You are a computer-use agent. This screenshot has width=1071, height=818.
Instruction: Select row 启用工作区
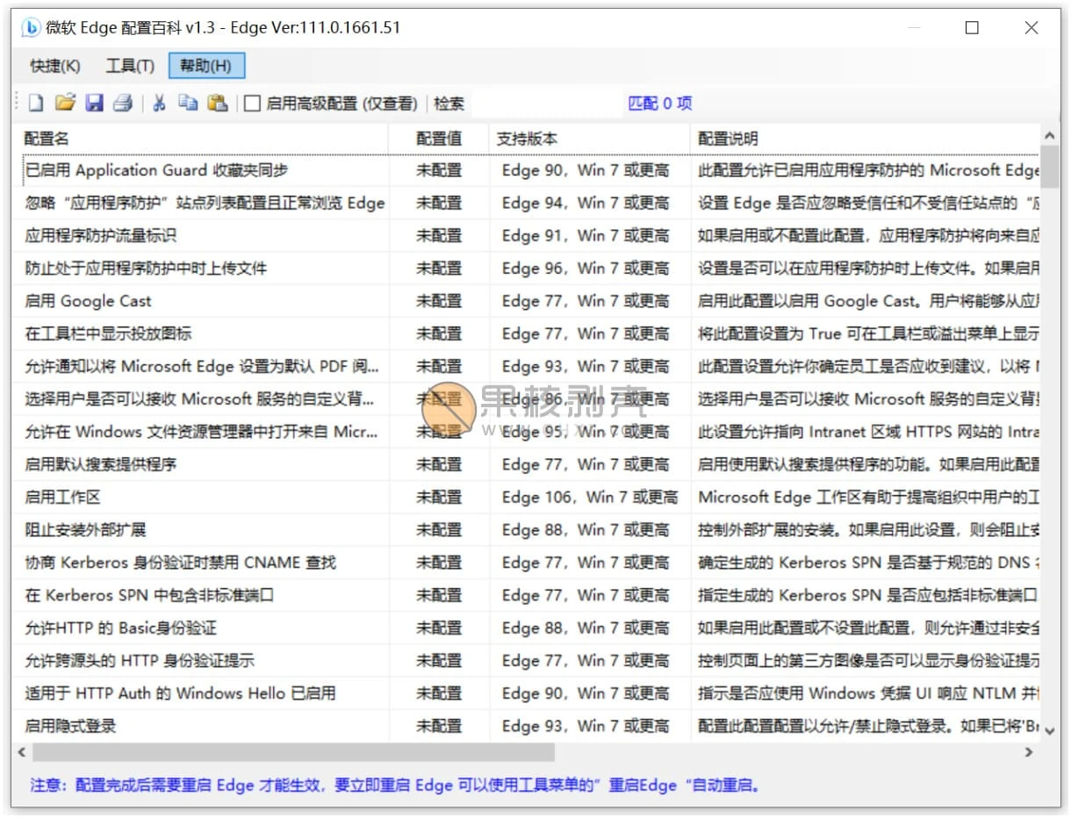tap(526, 497)
